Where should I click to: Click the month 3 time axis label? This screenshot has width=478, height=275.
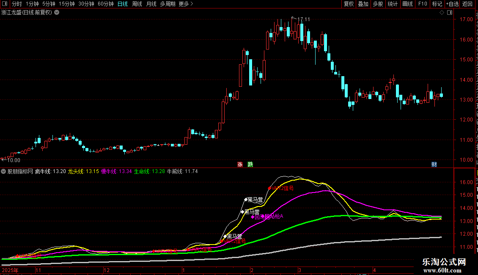pos(299,270)
